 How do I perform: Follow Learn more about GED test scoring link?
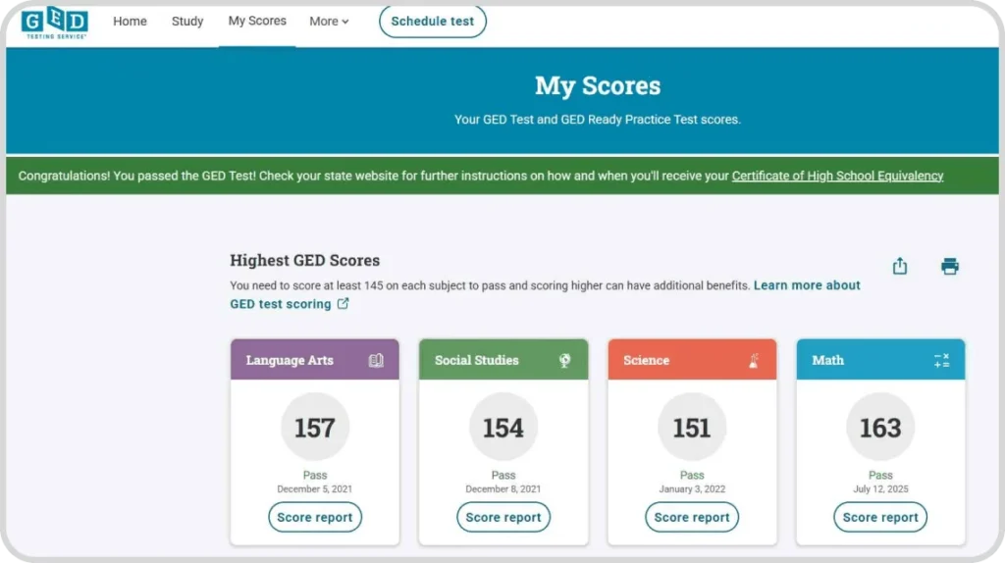point(545,294)
